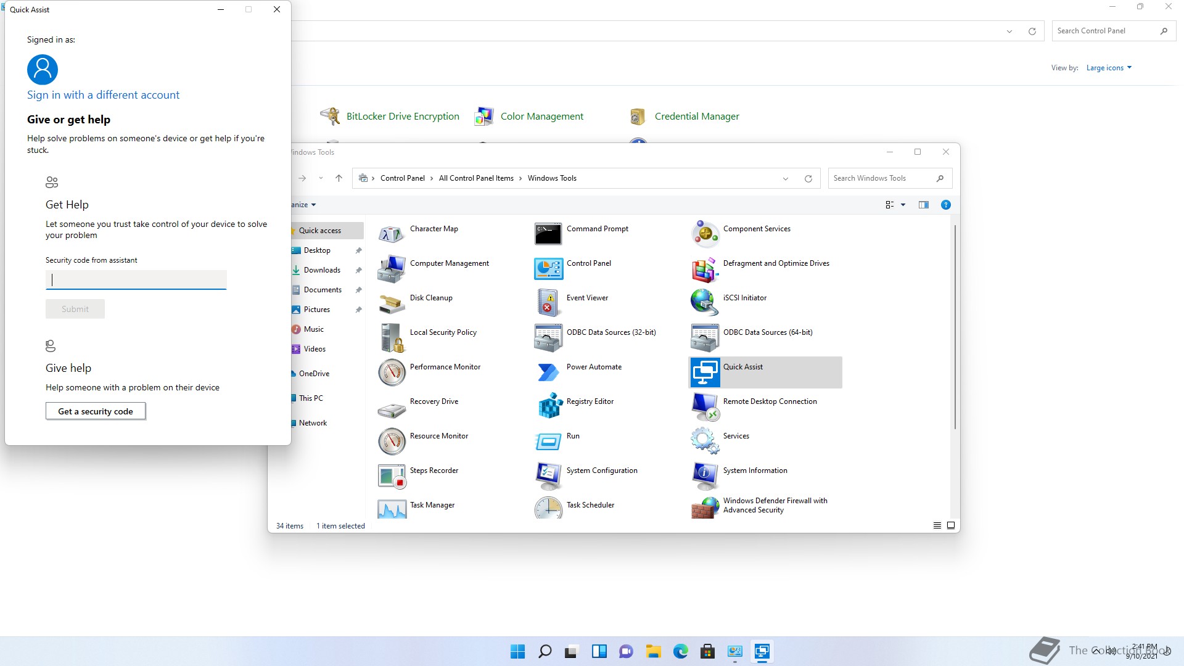Screen dimensions: 1184x666
Task: Switch to details view in status bar
Action: coord(937,525)
